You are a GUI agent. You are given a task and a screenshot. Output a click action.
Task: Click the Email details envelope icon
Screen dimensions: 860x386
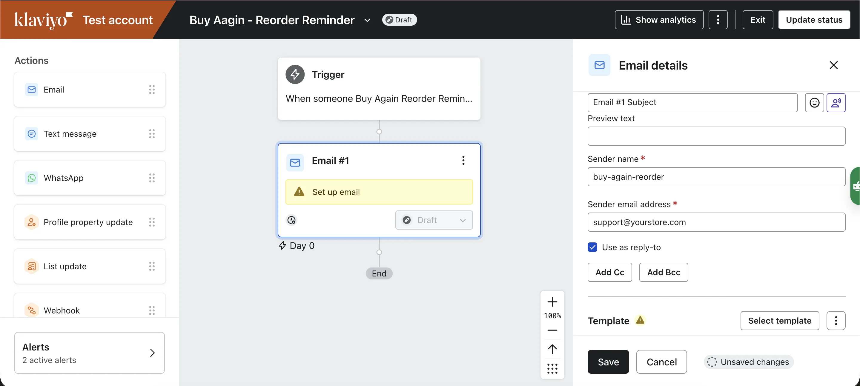click(599, 65)
